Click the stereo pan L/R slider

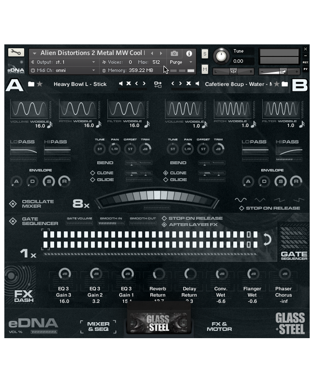(x=233, y=71)
